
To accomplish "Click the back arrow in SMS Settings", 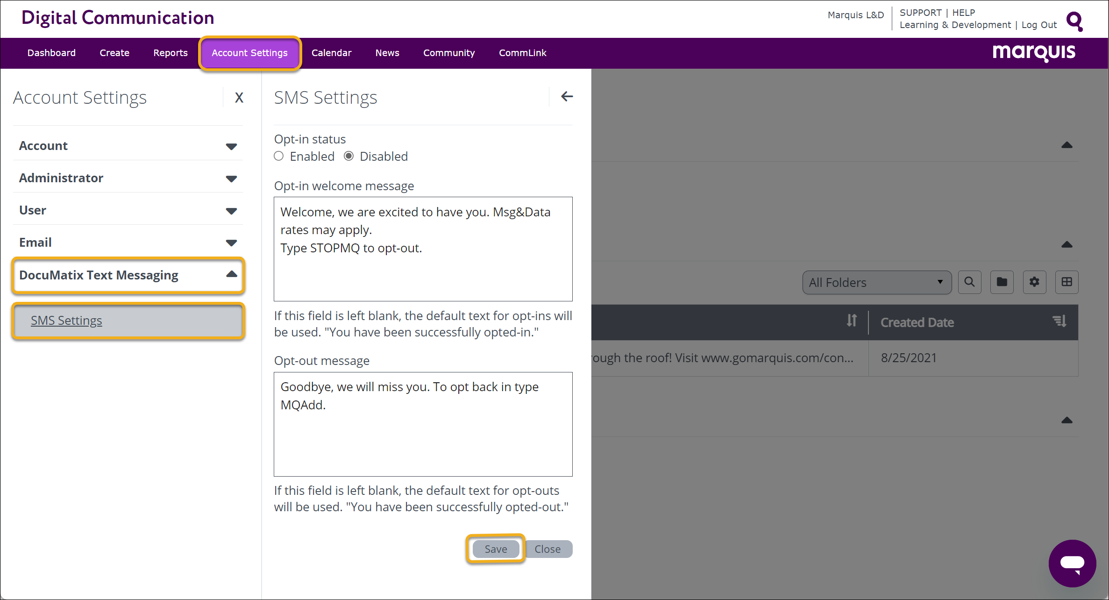I will tap(567, 97).
